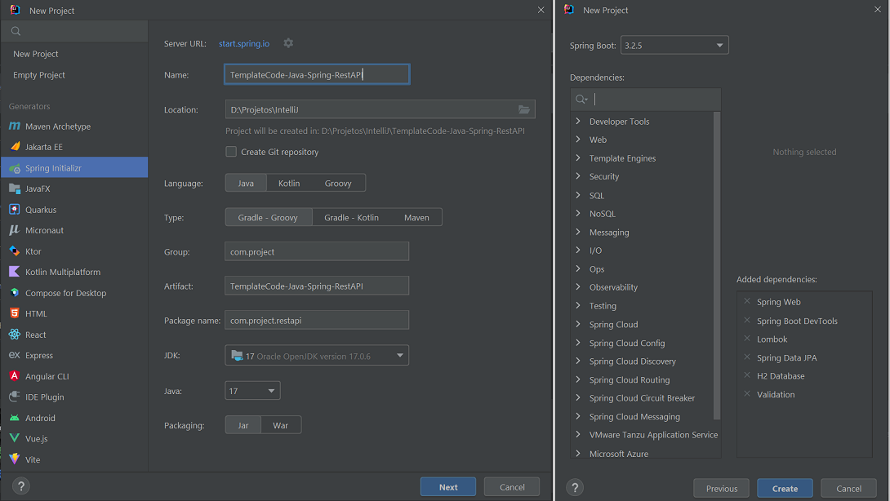Click the Jakarta EE generator icon
Screen dimensions: 890x501
[x=15, y=146]
